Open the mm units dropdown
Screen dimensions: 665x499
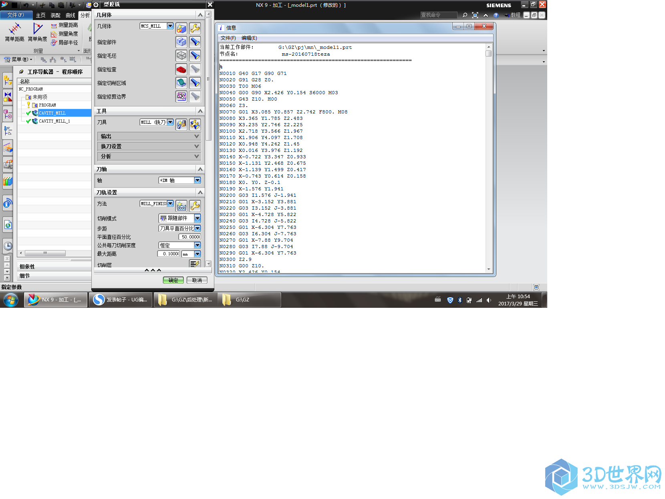click(197, 254)
